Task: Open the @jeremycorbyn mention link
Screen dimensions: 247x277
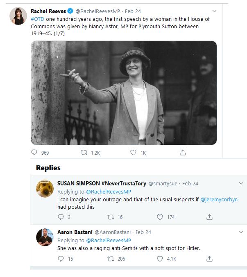Action: tap(219, 200)
